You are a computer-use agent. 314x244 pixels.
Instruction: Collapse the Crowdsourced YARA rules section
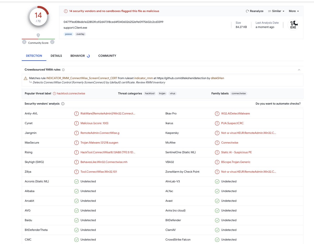pyautogui.click(x=299, y=70)
